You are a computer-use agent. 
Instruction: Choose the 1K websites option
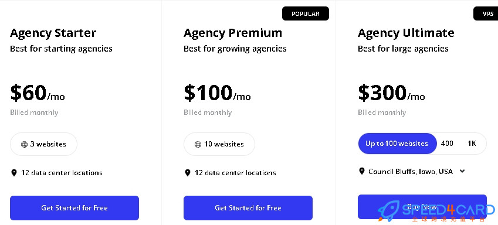coord(472,144)
